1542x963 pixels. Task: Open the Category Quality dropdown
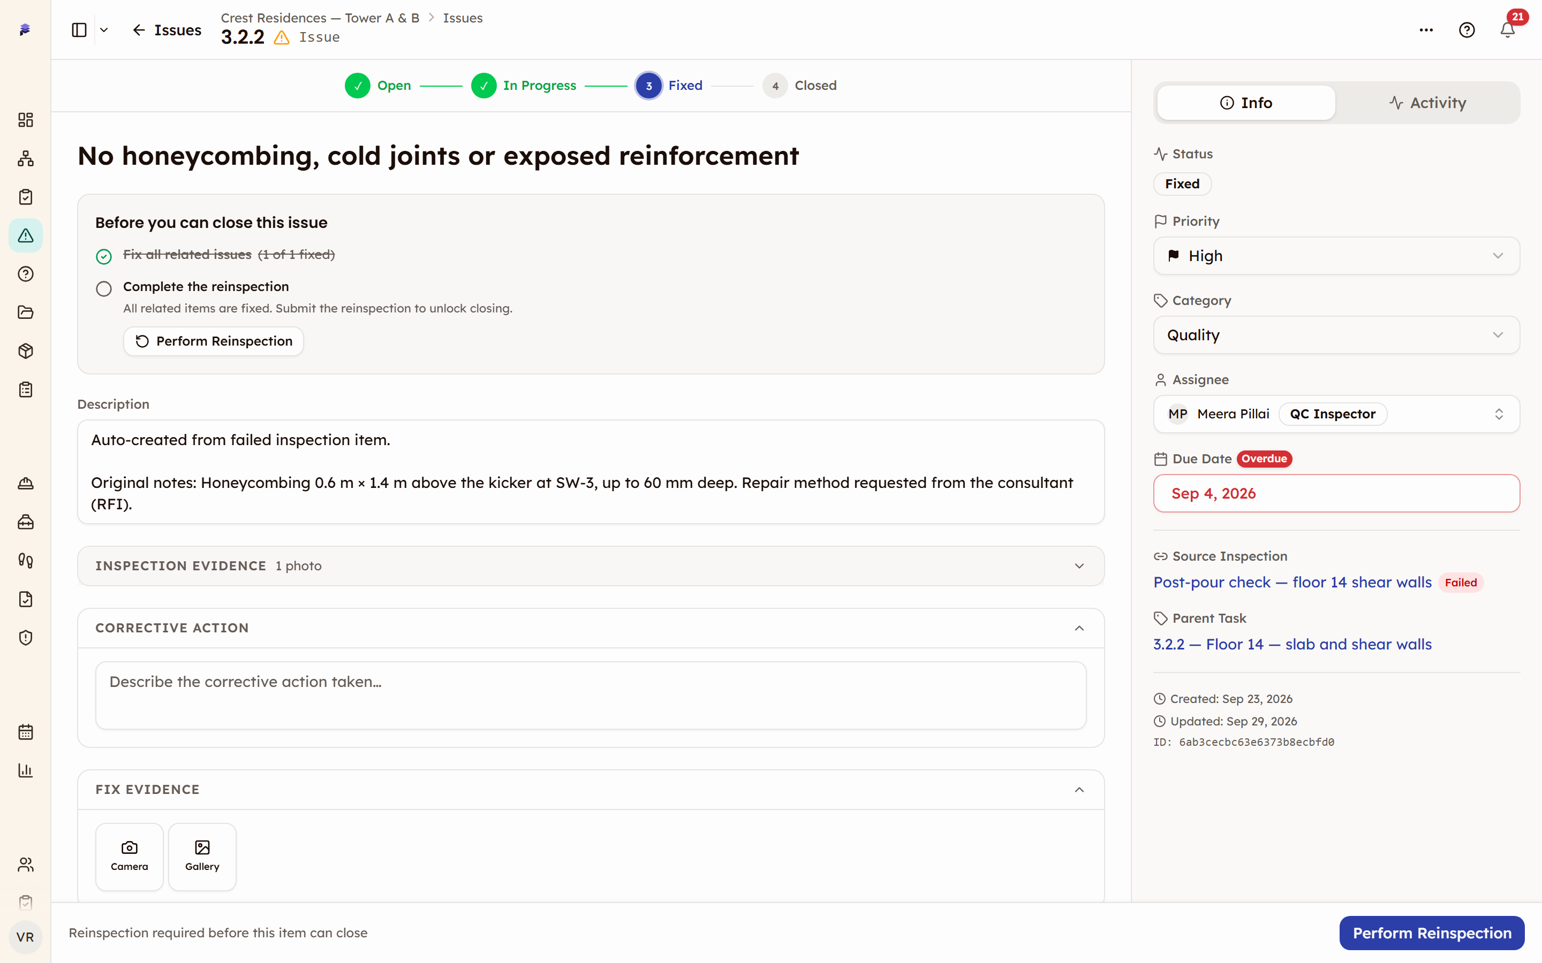pyautogui.click(x=1336, y=334)
